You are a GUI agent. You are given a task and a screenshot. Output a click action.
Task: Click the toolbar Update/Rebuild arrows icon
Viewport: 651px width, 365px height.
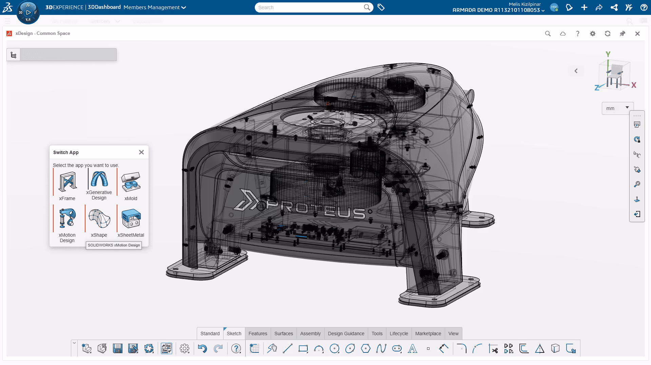(x=149, y=348)
